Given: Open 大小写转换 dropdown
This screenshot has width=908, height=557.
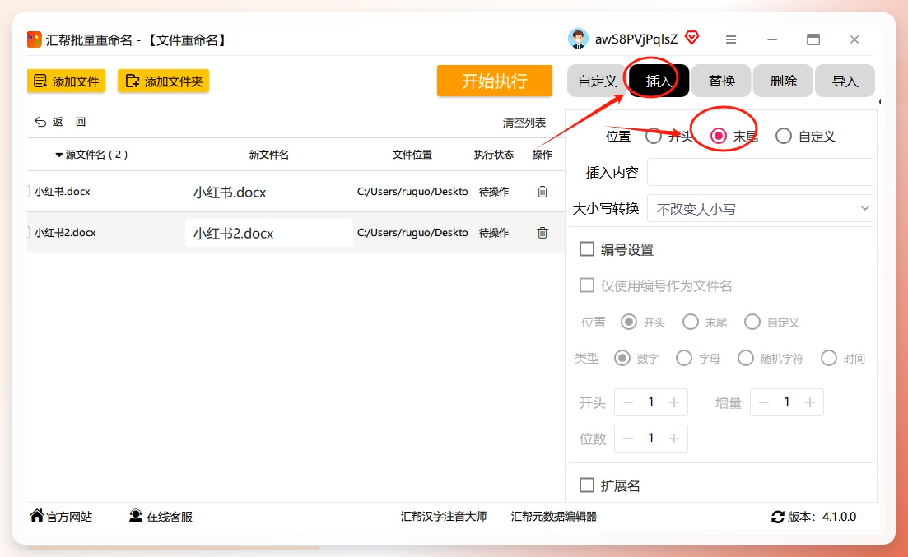Looking at the screenshot, I should [760, 208].
